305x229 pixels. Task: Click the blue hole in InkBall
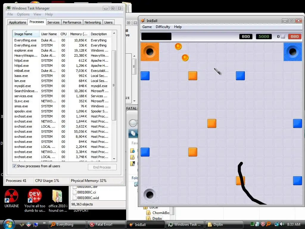click(x=292, y=52)
